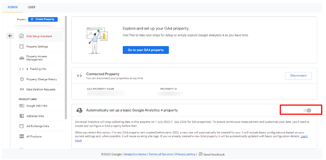Viewport: 326px width, 160px height.
Task: Click the All Products icon
Action: (22, 136)
